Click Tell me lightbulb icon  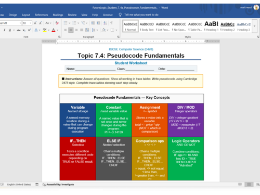120,15
